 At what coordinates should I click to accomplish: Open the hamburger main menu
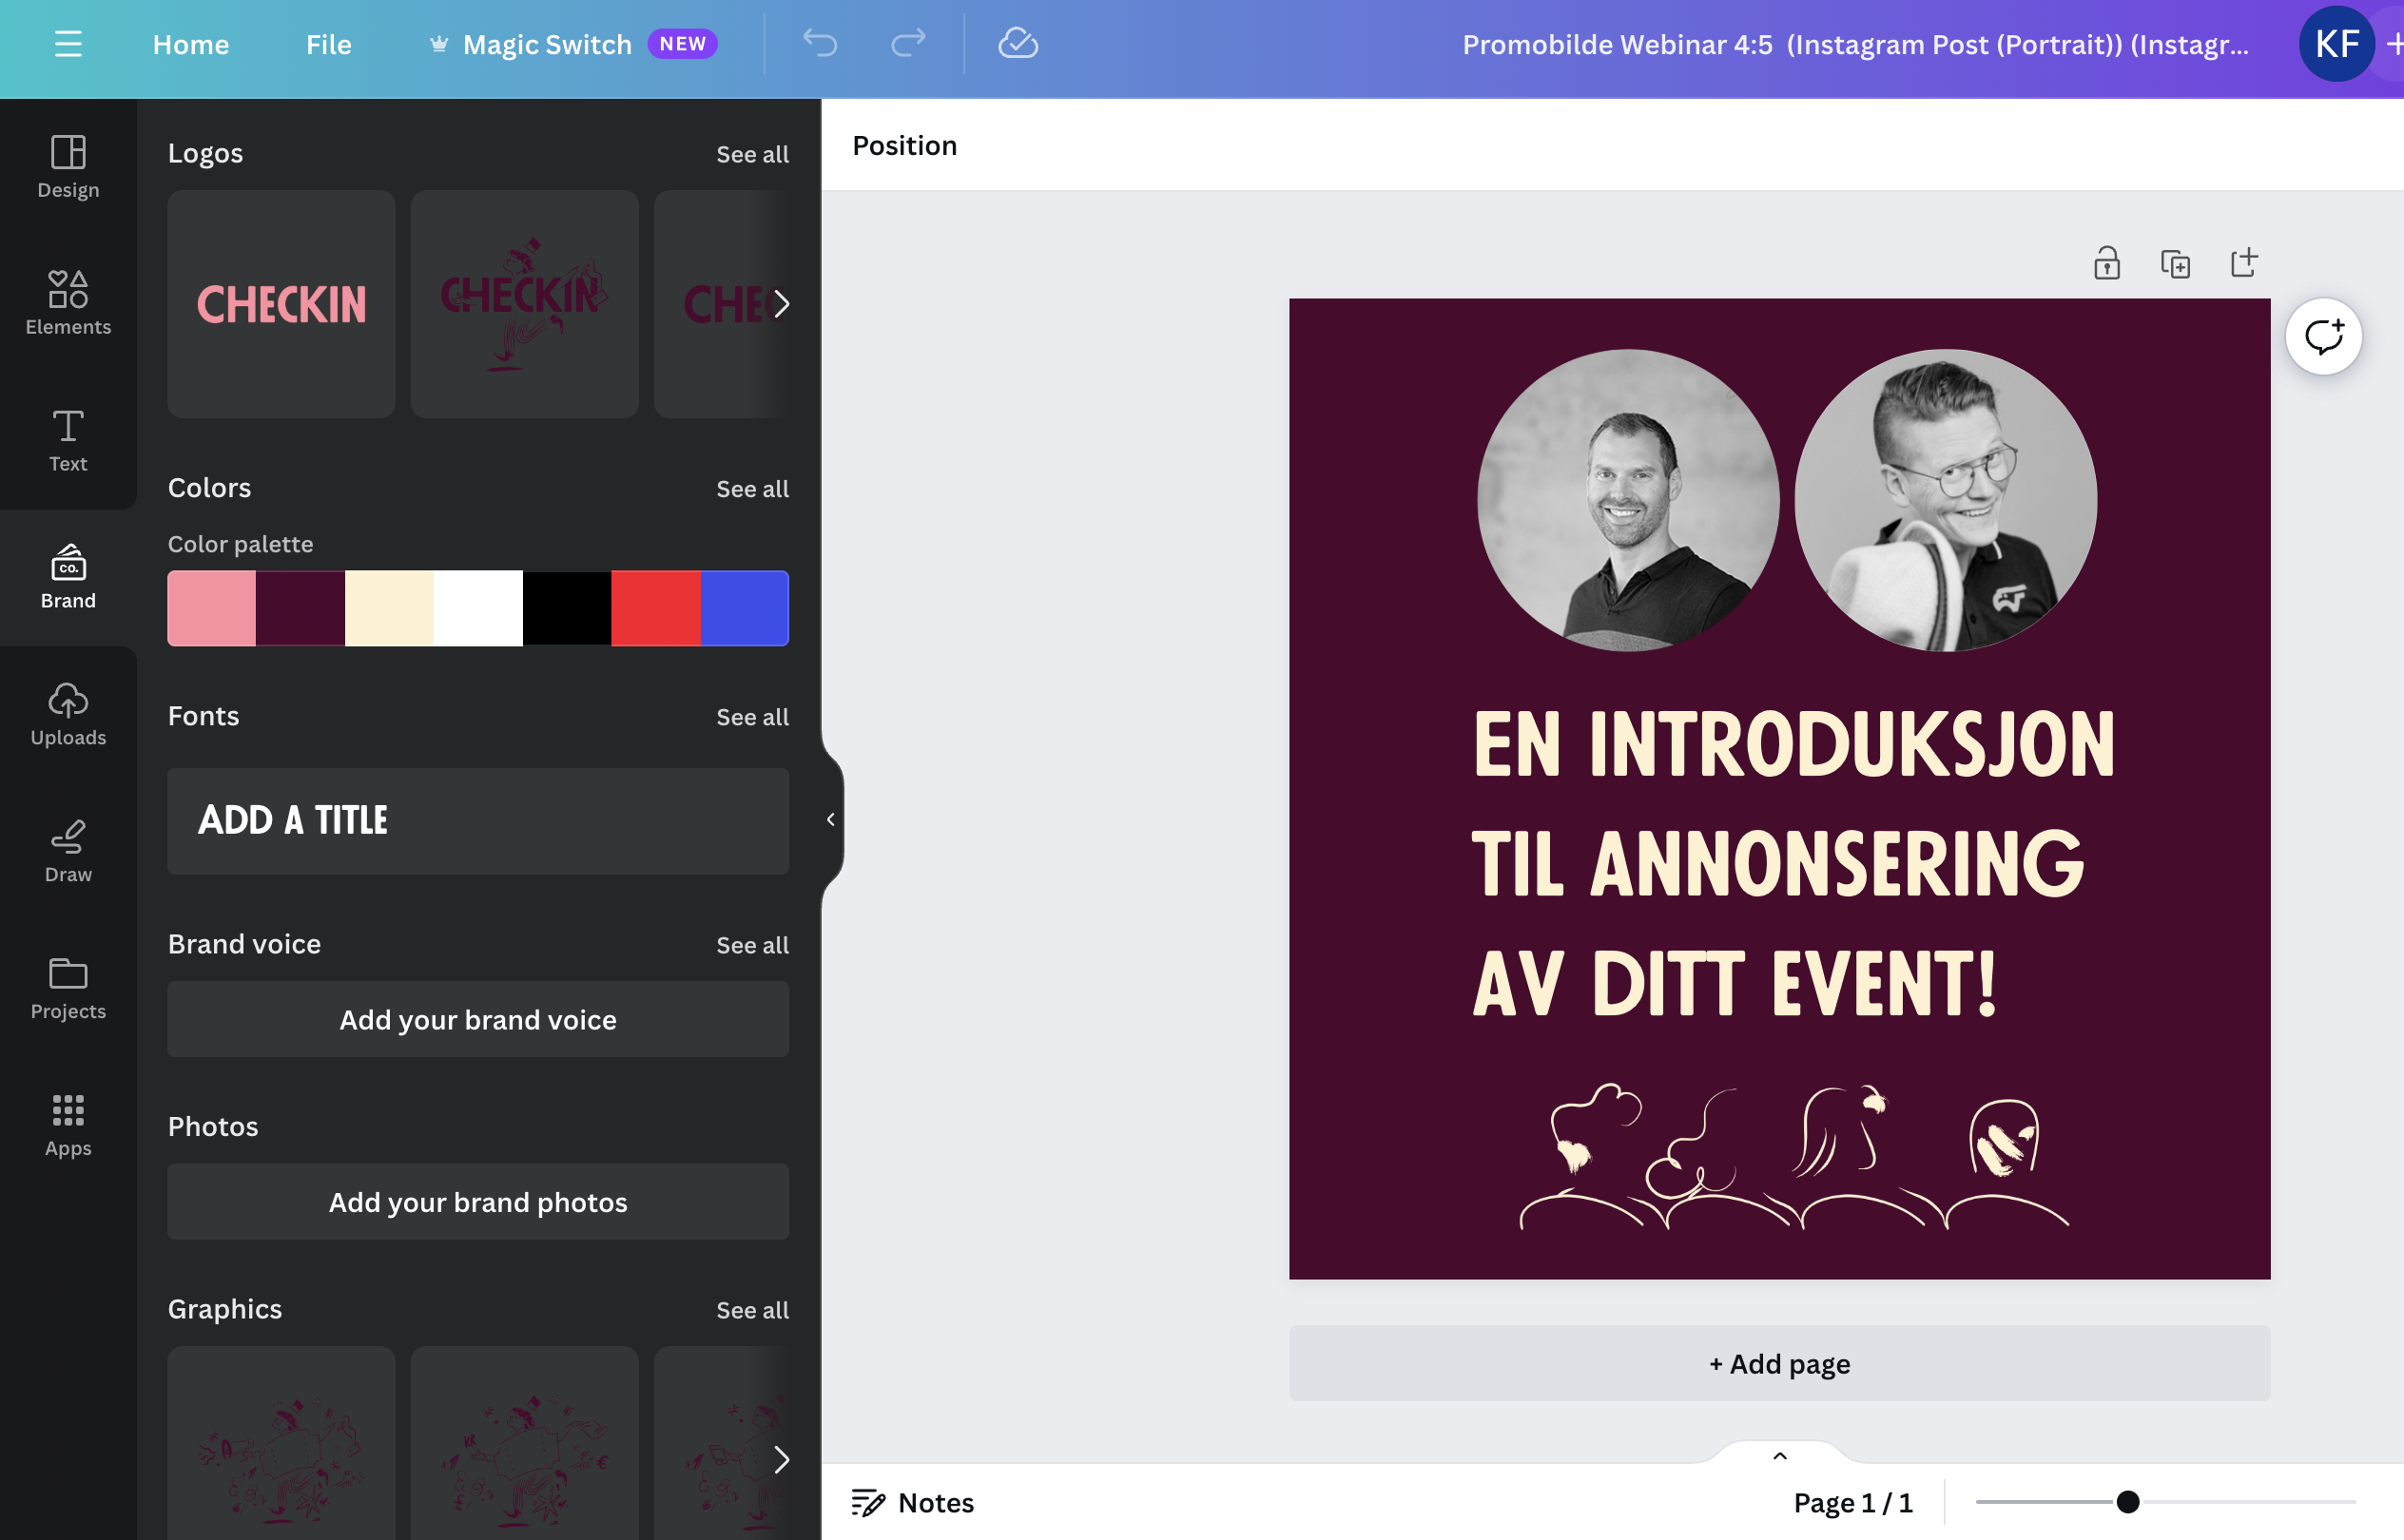click(67, 44)
